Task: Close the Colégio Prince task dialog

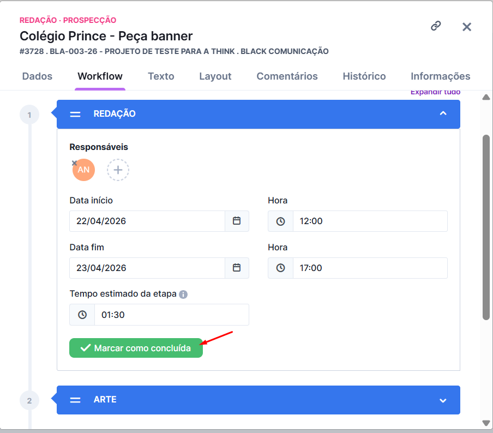Action: (x=467, y=27)
